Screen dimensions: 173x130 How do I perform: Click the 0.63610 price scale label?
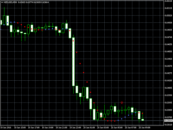(x=168, y=125)
